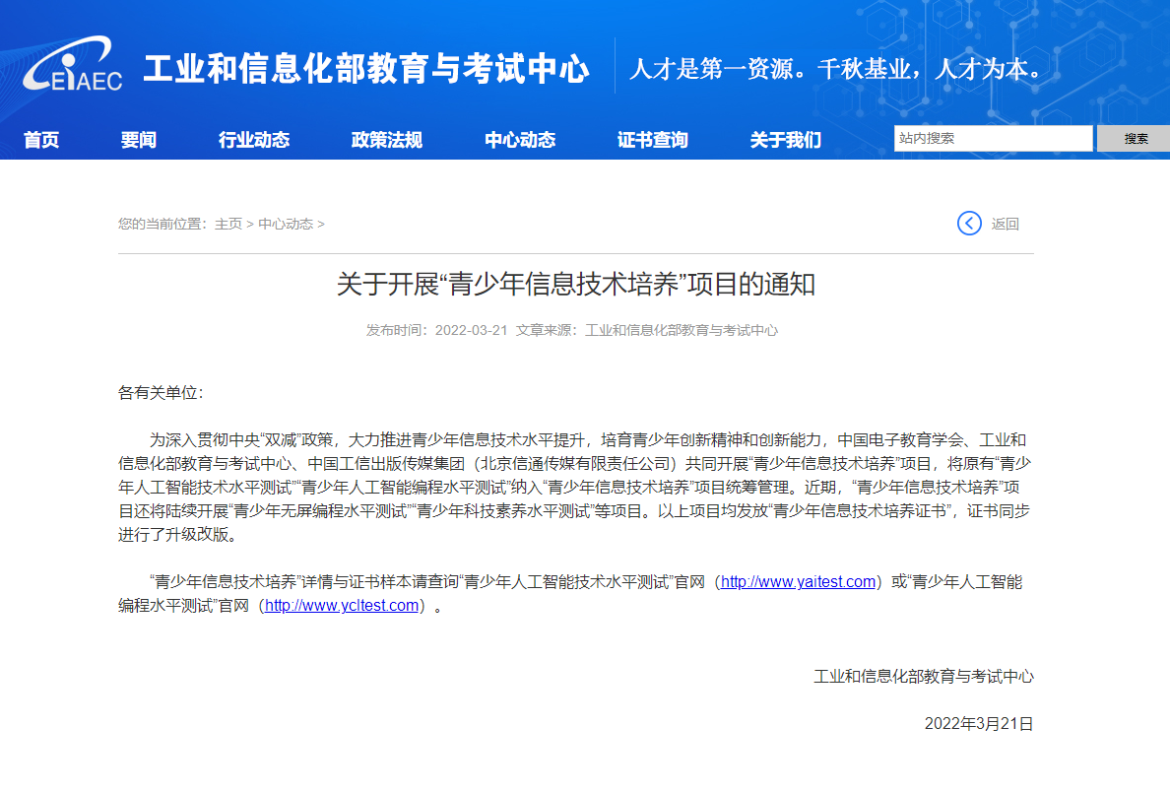The height and width of the screenshot is (793, 1170).
Task: Click the circular back arrow icon
Action: point(969,224)
